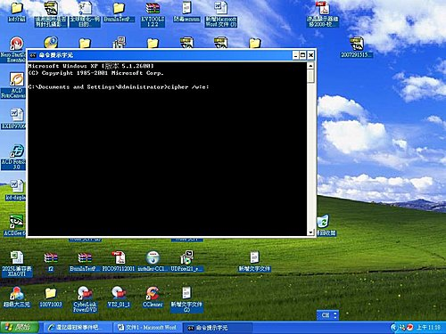Image resolution: width=446 pixels, height=334 pixels.
Task: Switch to the Internet Explorer taskbar window
Action: [78, 328]
